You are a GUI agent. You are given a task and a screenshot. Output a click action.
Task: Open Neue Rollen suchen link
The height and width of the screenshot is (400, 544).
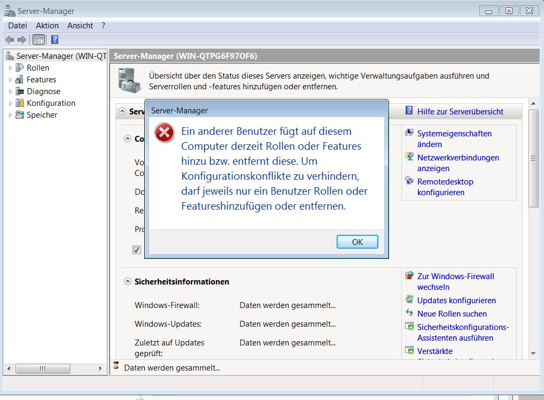452,313
